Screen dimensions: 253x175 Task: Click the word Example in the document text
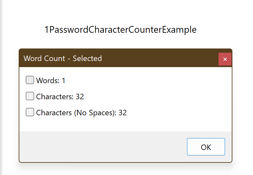(x=179, y=30)
